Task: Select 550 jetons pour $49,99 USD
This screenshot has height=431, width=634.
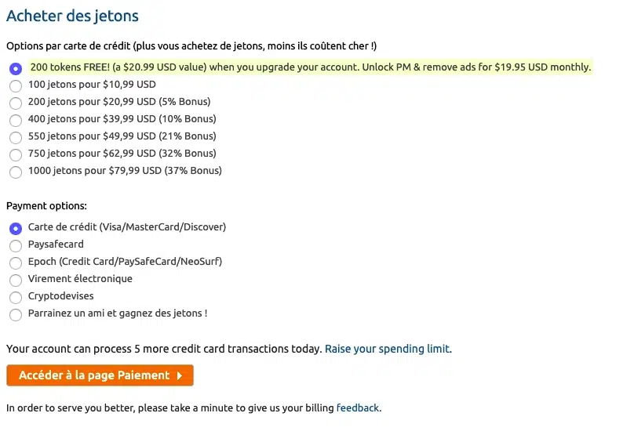Action: tap(16, 137)
